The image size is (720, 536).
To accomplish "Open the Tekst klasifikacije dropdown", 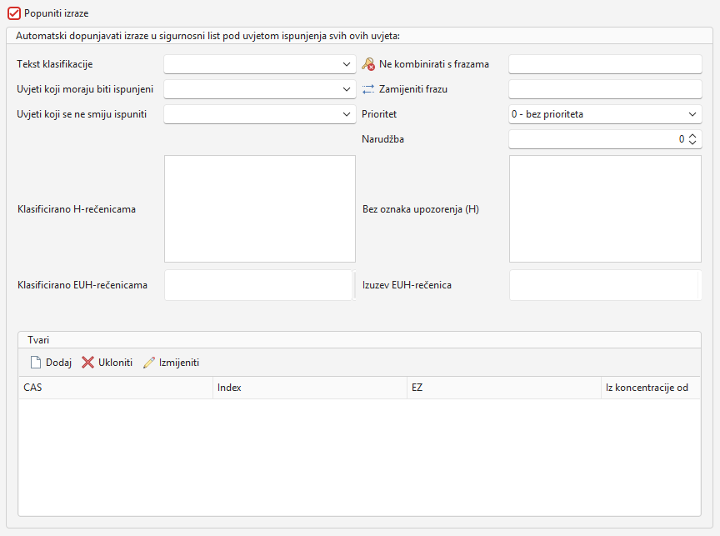I will (x=260, y=64).
